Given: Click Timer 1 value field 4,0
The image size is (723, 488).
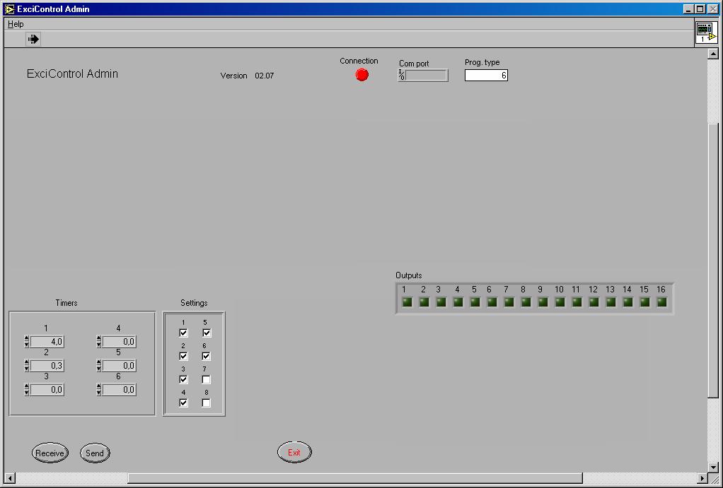Looking at the screenshot, I should pyautogui.click(x=47, y=342).
